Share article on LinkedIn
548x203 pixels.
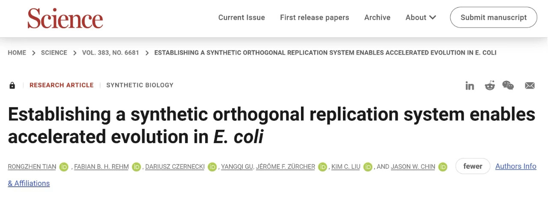pos(470,86)
